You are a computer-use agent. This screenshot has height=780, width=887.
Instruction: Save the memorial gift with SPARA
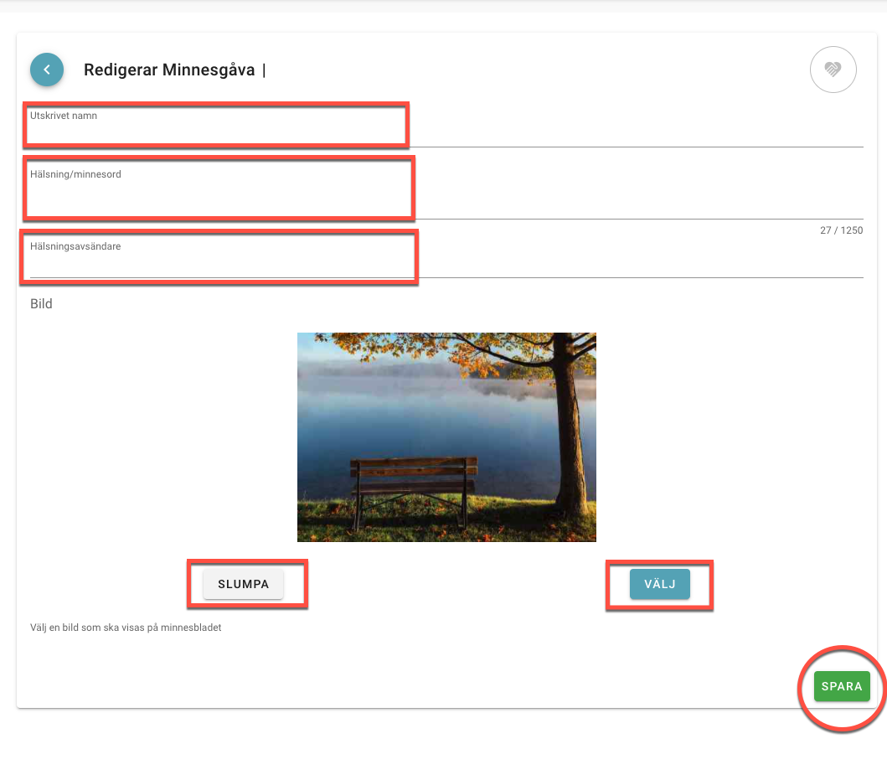(842, 687)
